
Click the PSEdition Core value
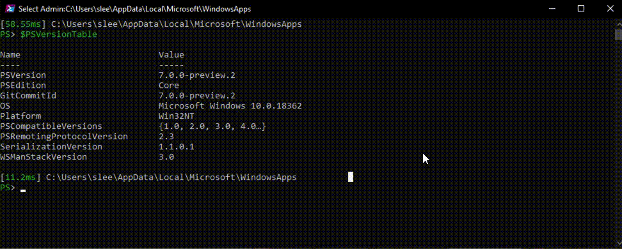coord(168,86)
